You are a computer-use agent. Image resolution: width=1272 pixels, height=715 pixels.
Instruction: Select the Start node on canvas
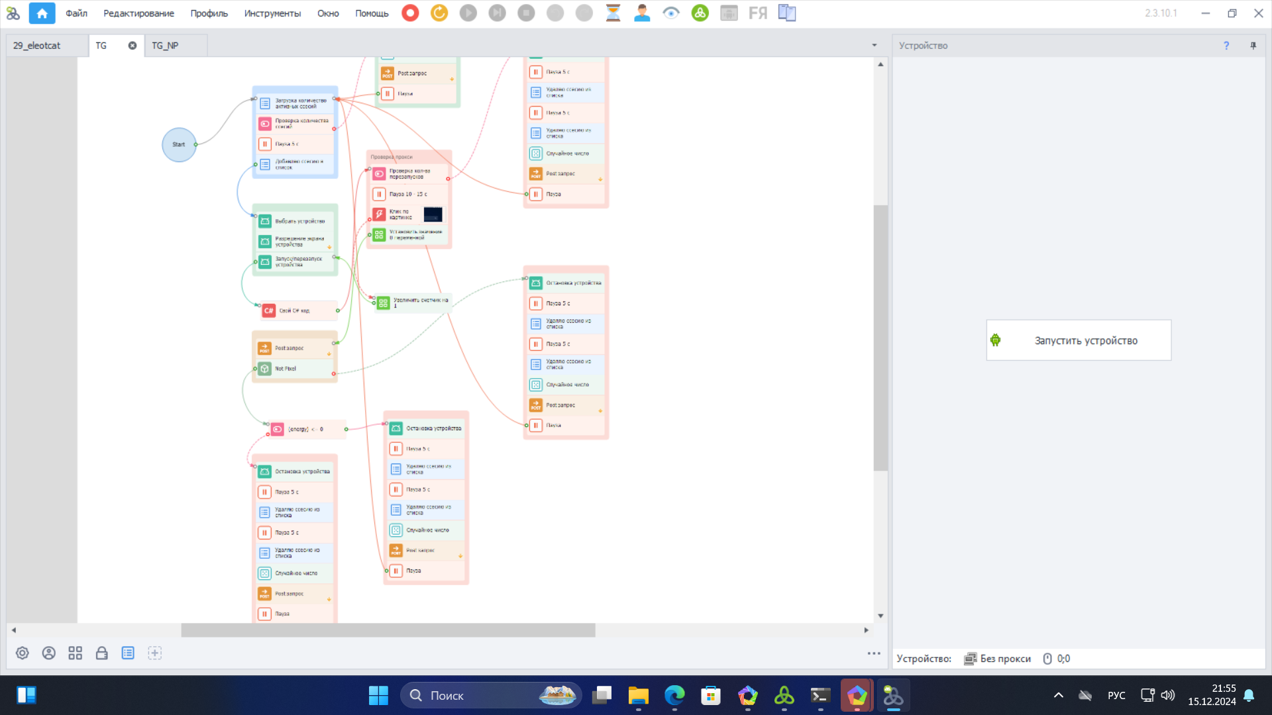(179, 144)
